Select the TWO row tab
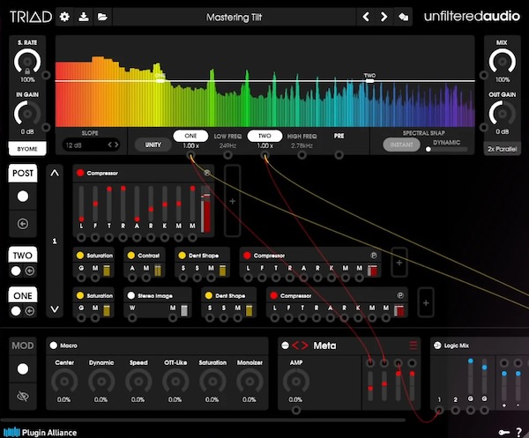The width and height of the screenshot is (529, 438). click(23, 256)
